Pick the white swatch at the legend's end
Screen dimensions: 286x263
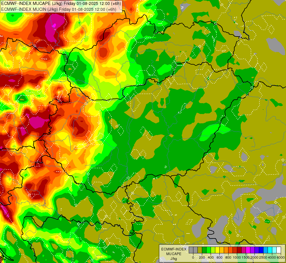coord(279,250)
